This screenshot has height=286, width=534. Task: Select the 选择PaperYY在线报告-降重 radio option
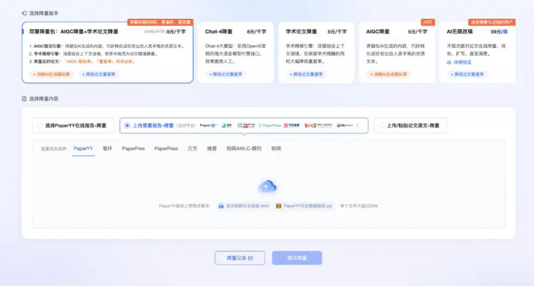(x=40, y=126)
